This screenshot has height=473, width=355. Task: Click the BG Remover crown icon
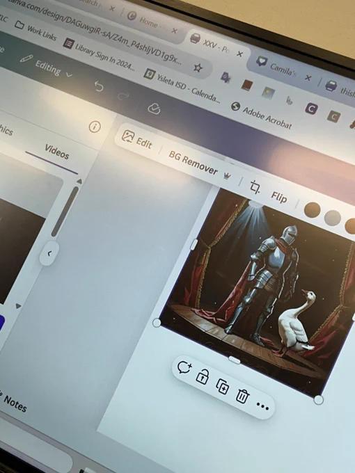(227, 176)
